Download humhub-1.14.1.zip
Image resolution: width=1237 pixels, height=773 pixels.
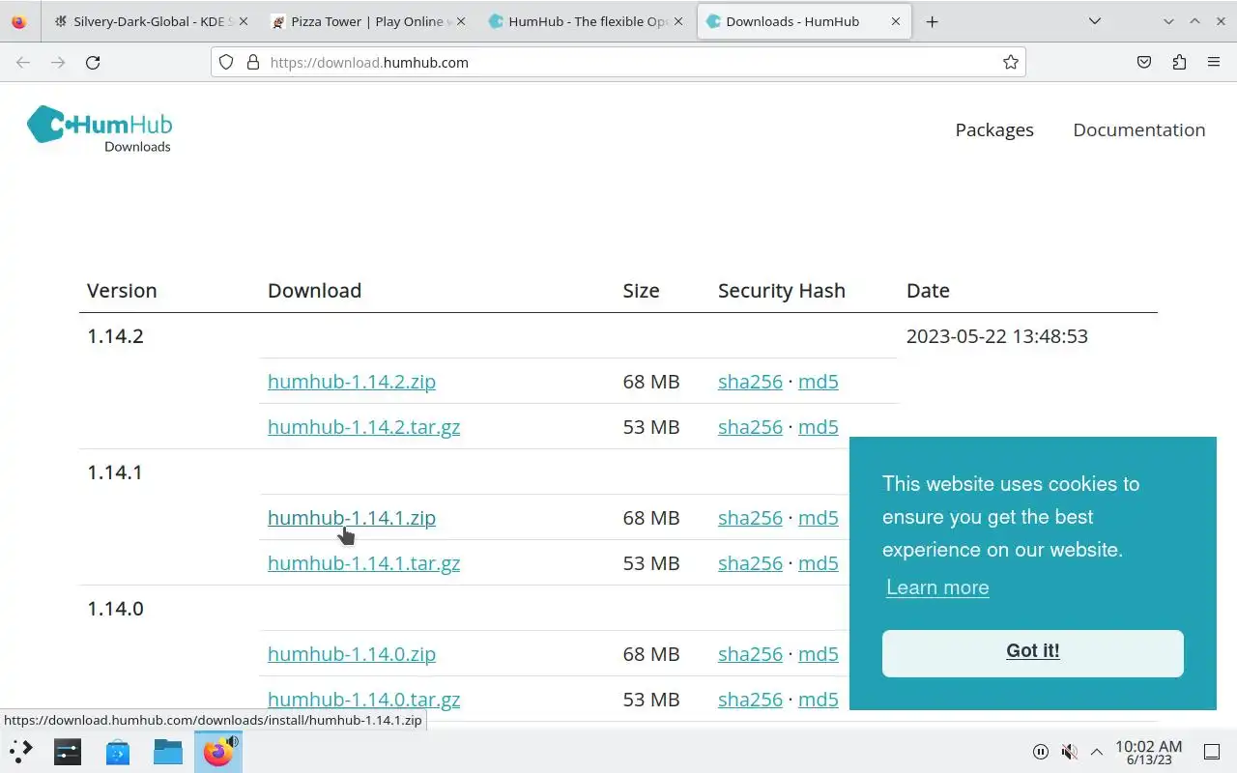[352, 518]
